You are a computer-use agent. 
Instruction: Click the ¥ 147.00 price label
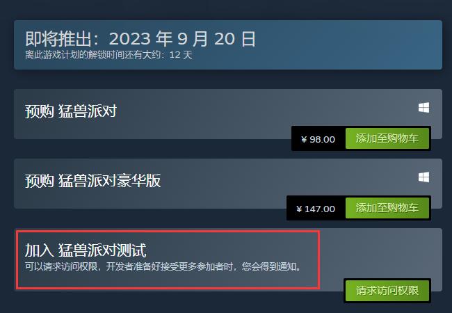click(x=316, y=209)
